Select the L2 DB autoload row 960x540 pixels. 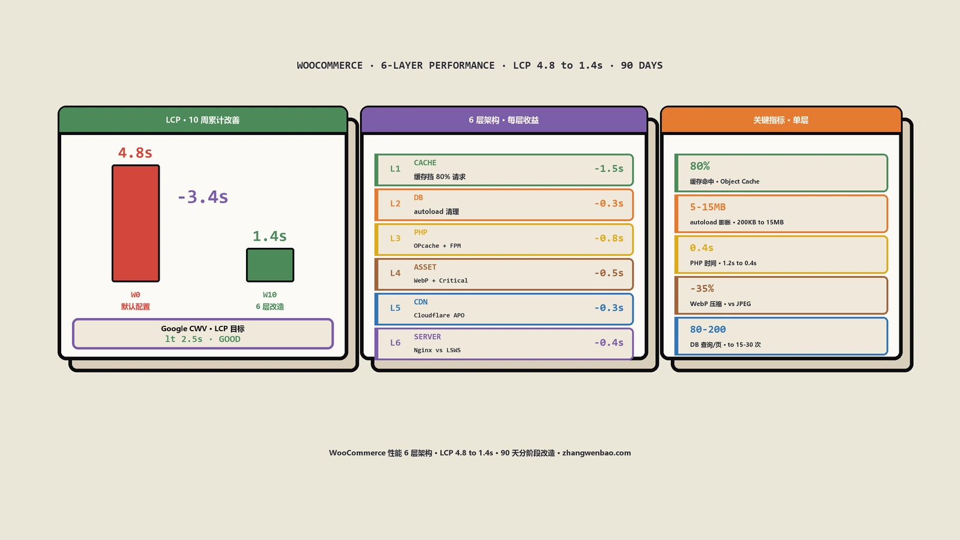(x=504, y=205)
